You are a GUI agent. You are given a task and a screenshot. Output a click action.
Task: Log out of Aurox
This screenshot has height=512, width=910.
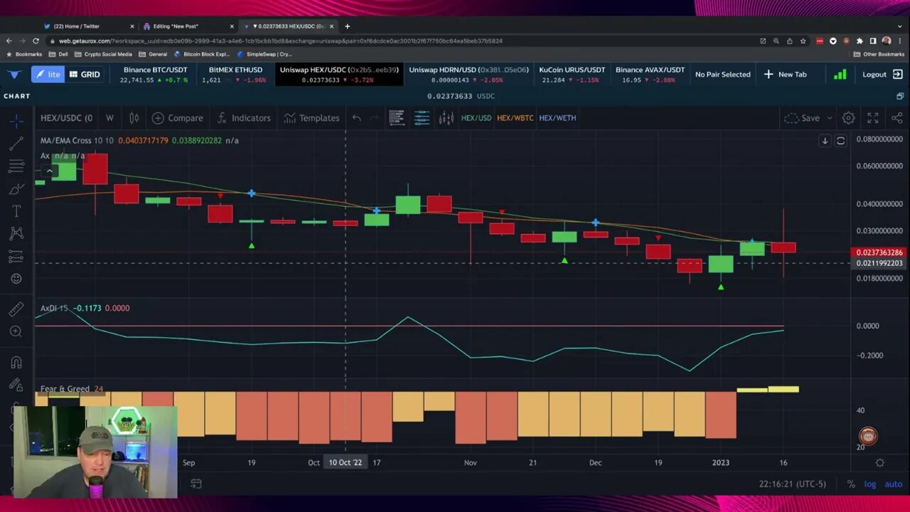882,75
